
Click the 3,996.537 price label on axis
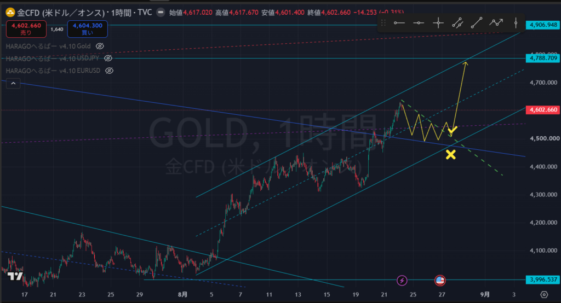pos(543,280)
